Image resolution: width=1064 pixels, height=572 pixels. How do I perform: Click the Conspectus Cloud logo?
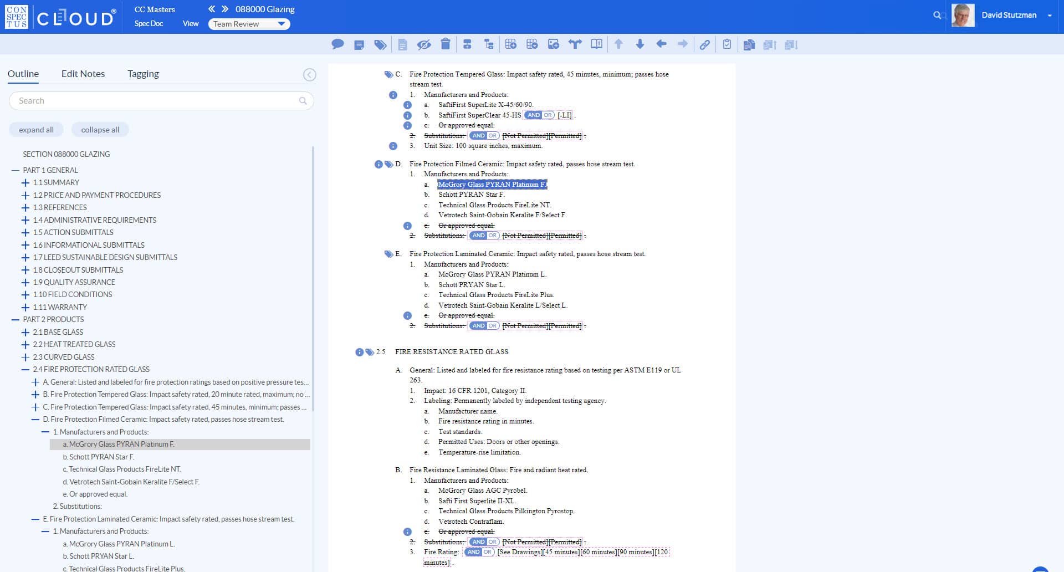61,17
